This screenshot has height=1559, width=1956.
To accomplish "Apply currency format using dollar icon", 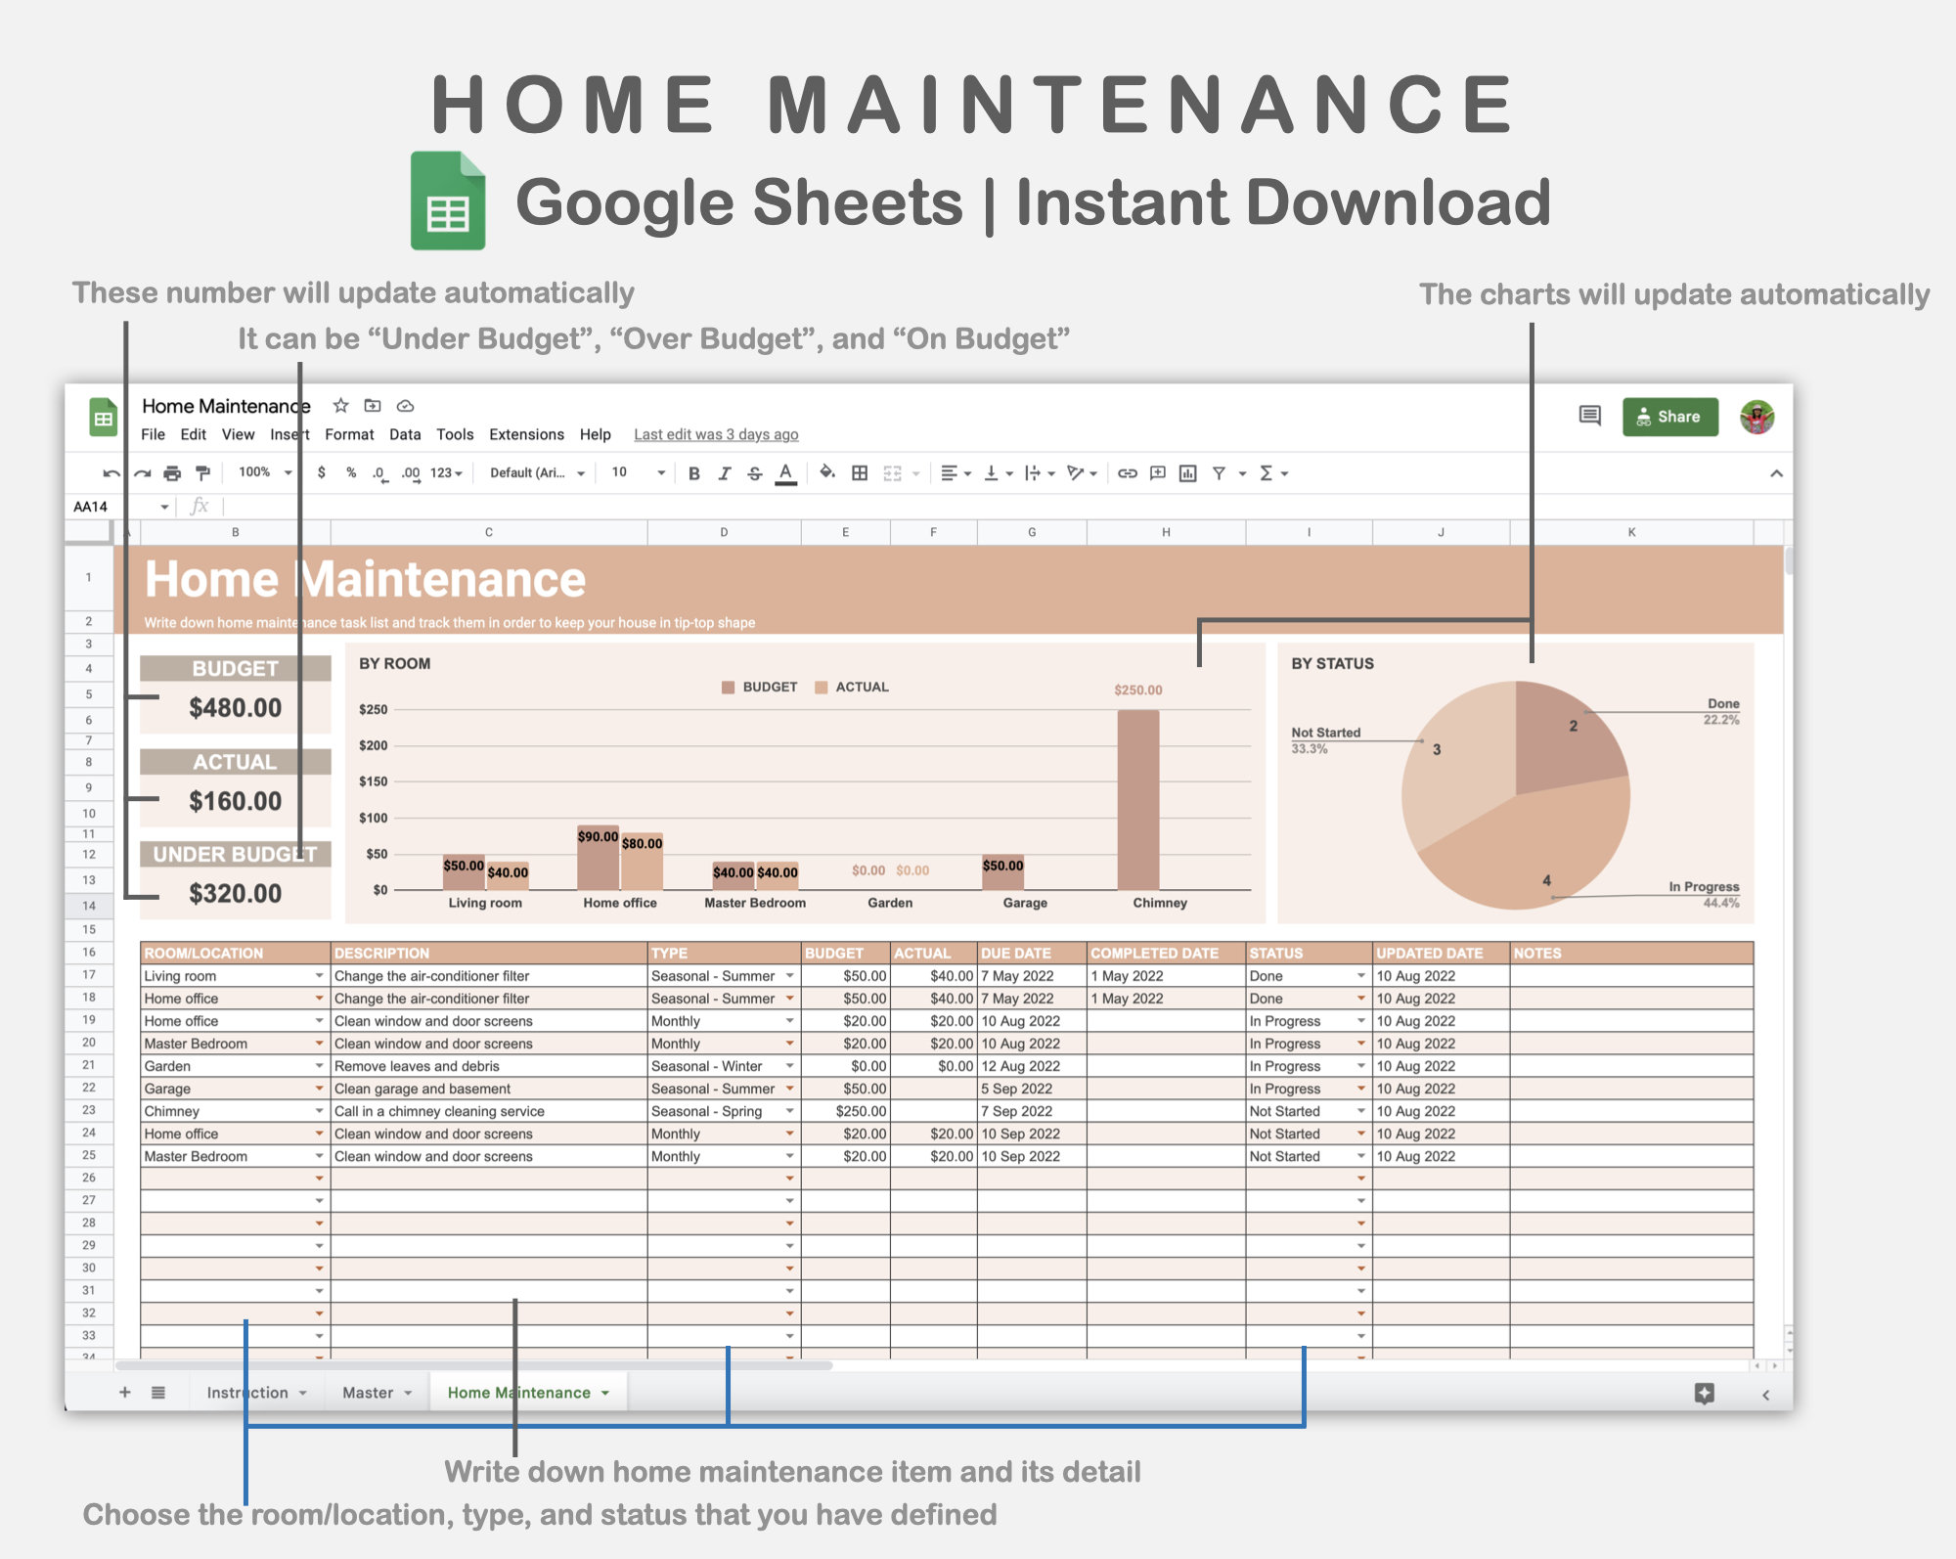I will pos(321,473).
